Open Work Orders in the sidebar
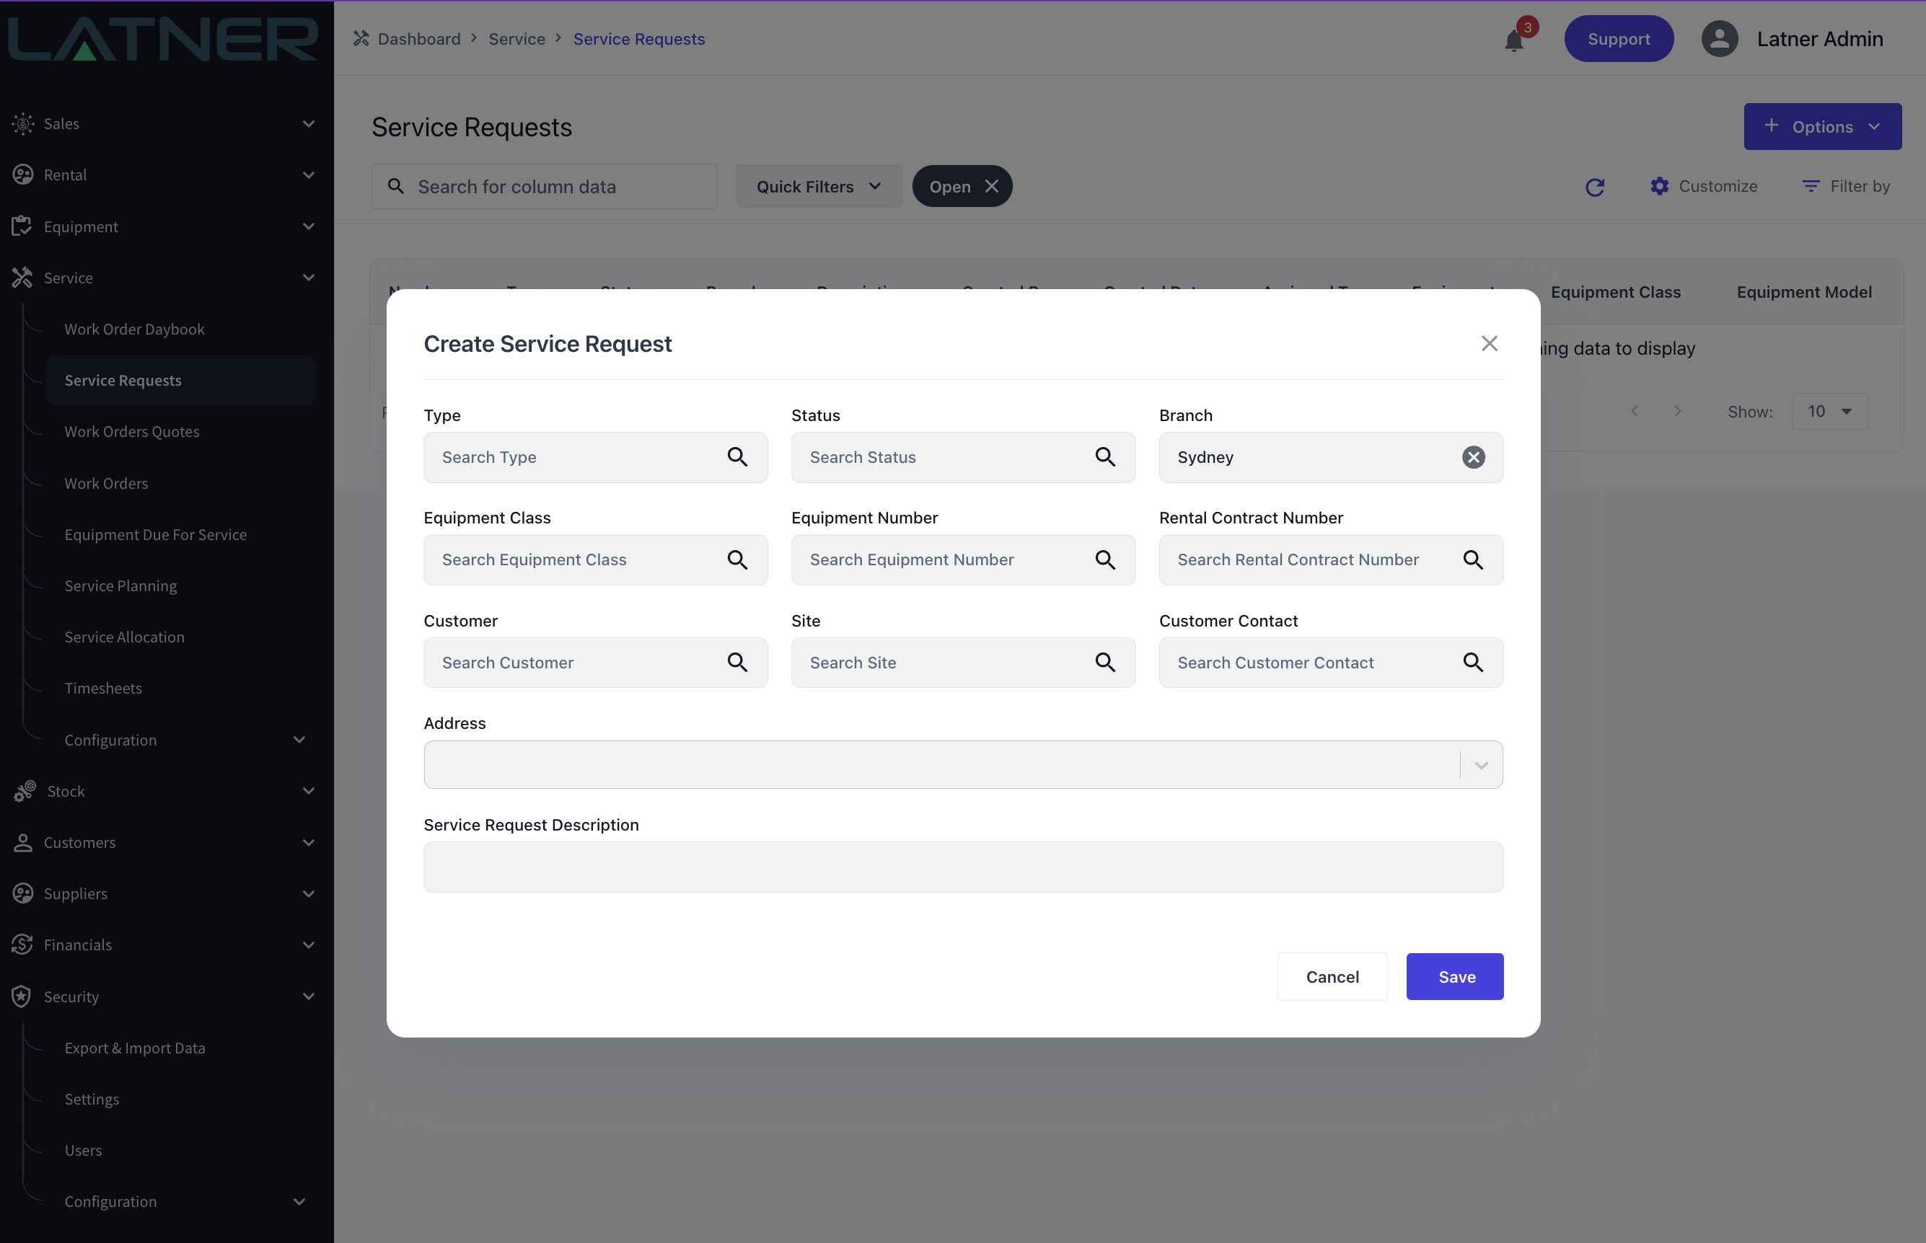This screenshot has width=1926, height=1243. [x=107, y=484]
